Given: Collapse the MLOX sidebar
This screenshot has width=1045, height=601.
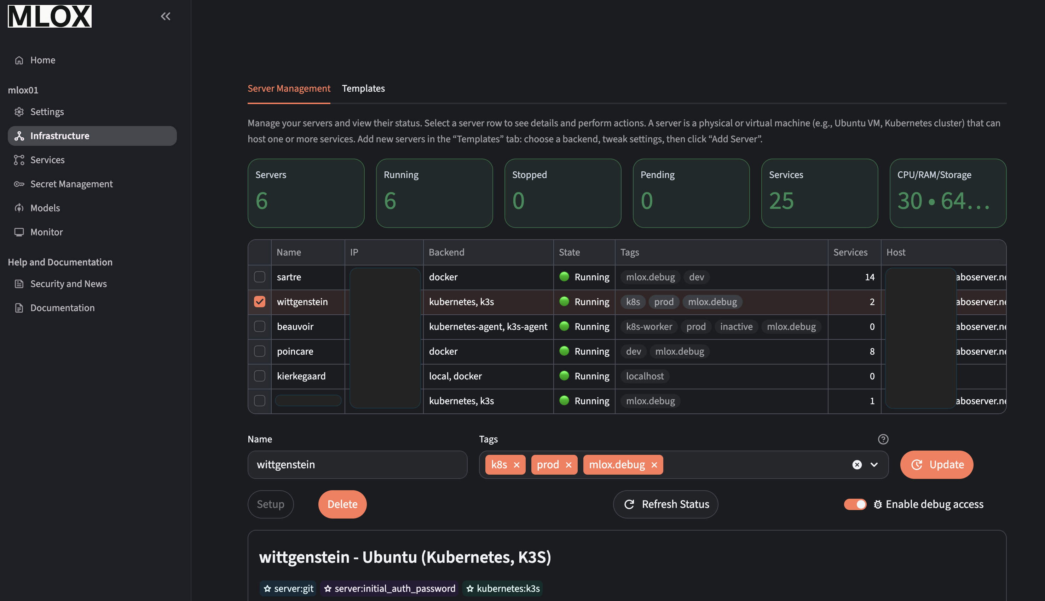Looking at the screenshot, I should point(166,16).
